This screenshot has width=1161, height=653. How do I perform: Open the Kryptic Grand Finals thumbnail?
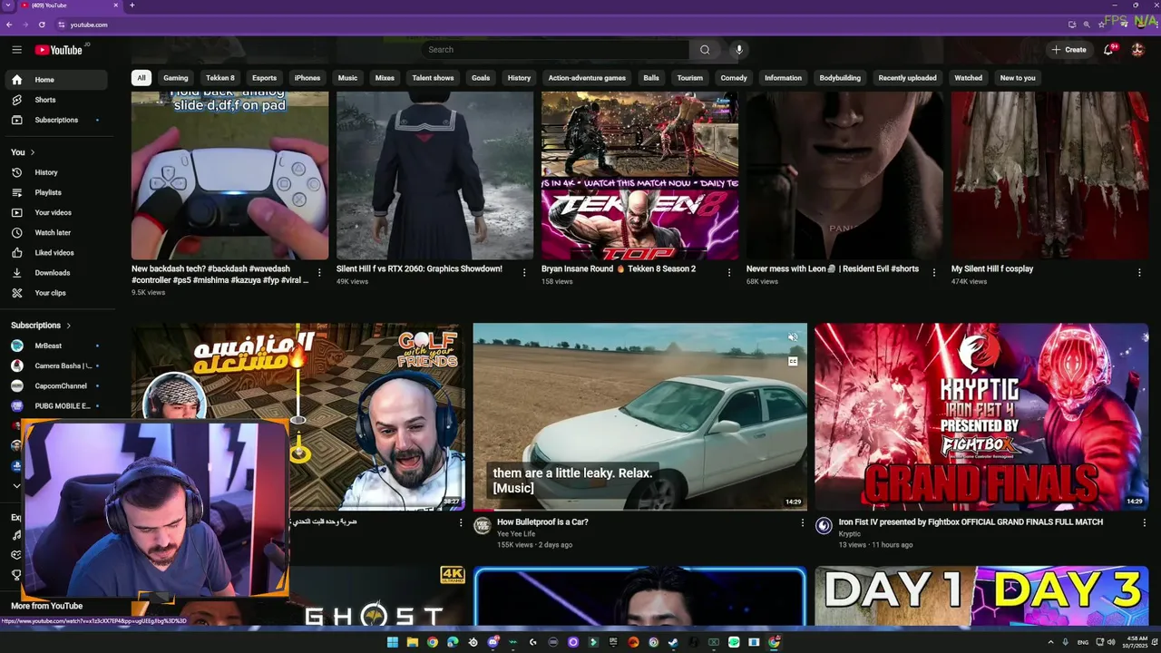tap(981, 417)
